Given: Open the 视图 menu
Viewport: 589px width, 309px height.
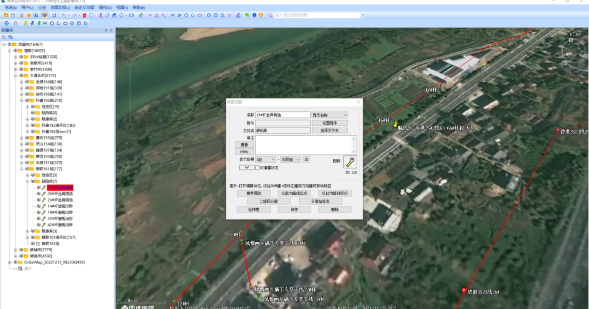Looking at the screenshot, I should point(122,8).
